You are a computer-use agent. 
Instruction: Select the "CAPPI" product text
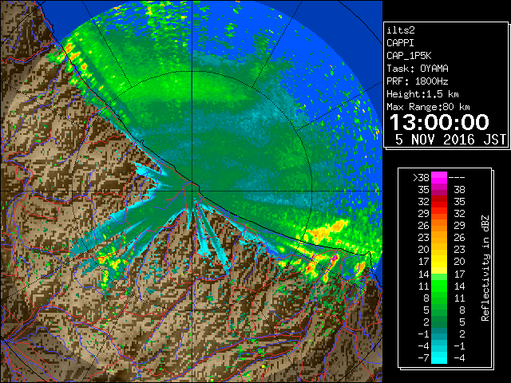pos(400,43)
